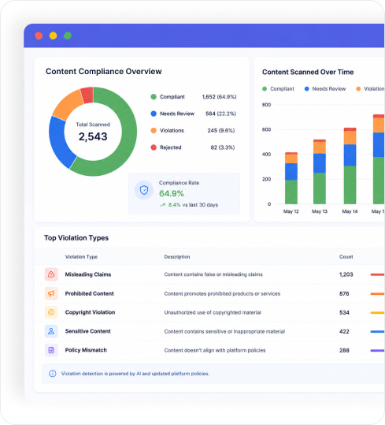Click the Top Violation Types heading
Image resolution: width=385 pixels, height=425 pixels.
76,237
